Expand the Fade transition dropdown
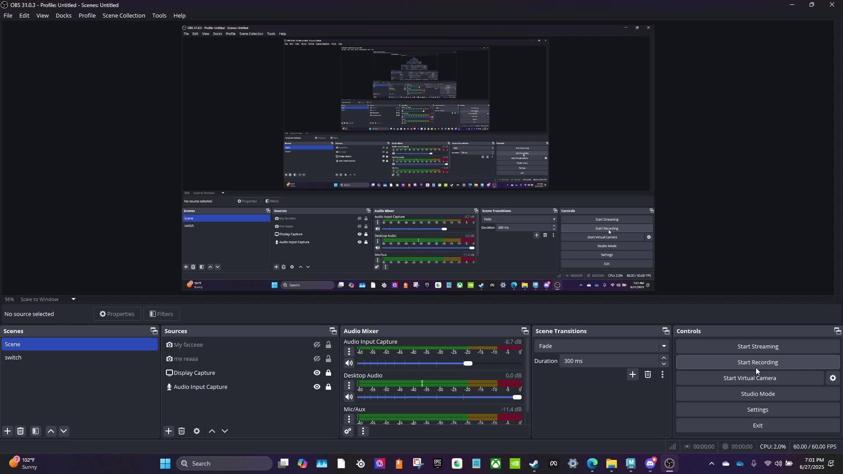The height and width of the screenshot is (474, 843). 663,346
